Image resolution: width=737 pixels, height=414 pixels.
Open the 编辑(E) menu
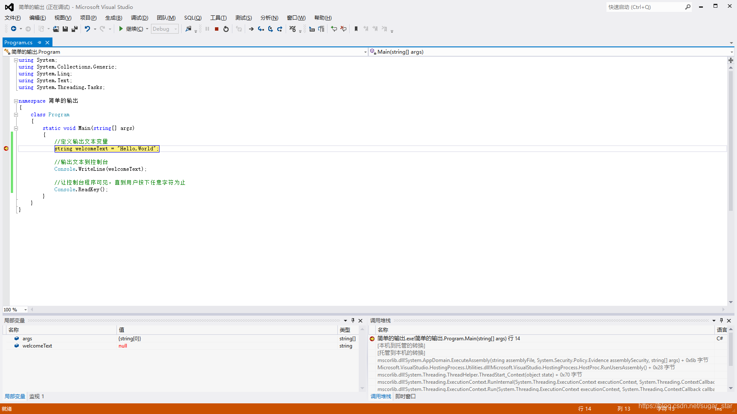click(x=38, y=18)
